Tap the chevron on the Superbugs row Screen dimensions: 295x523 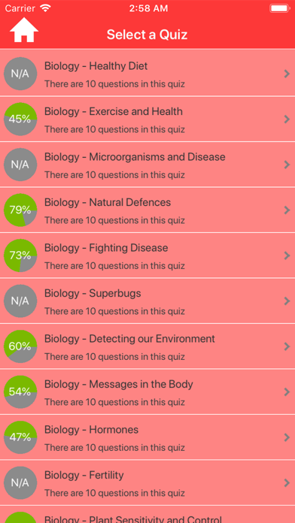tap(287, 301)
